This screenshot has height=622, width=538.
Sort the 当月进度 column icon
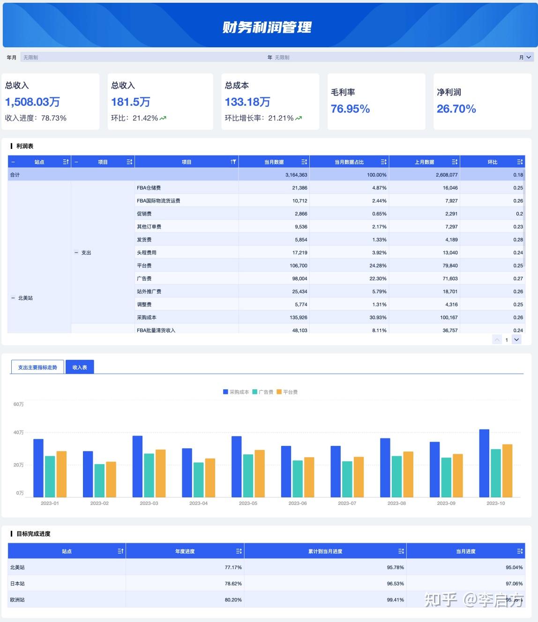(x=520, y=551)
